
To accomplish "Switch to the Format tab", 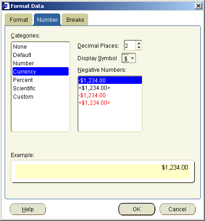I will pos(19,19).
